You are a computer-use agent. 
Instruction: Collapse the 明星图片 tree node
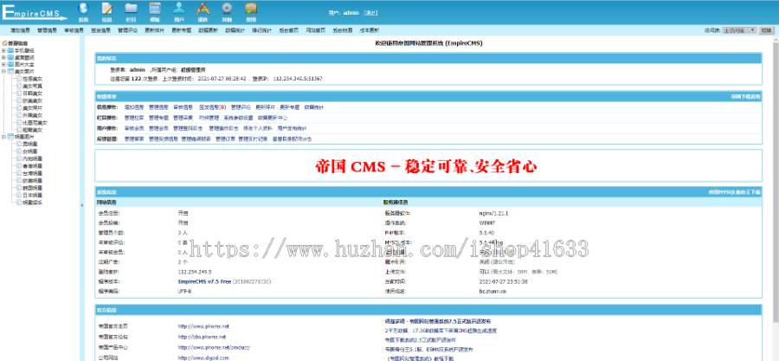(4, 137)
